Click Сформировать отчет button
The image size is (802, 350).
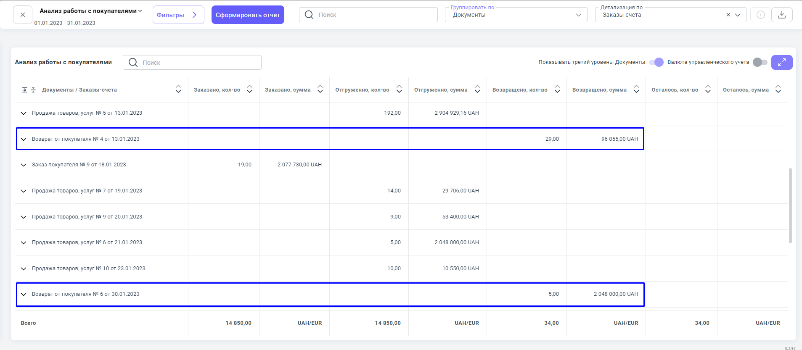point(248,15)
